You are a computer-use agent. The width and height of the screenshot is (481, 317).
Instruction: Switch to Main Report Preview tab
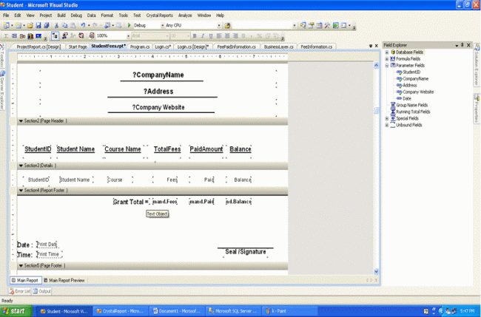[x=64, y=280]
